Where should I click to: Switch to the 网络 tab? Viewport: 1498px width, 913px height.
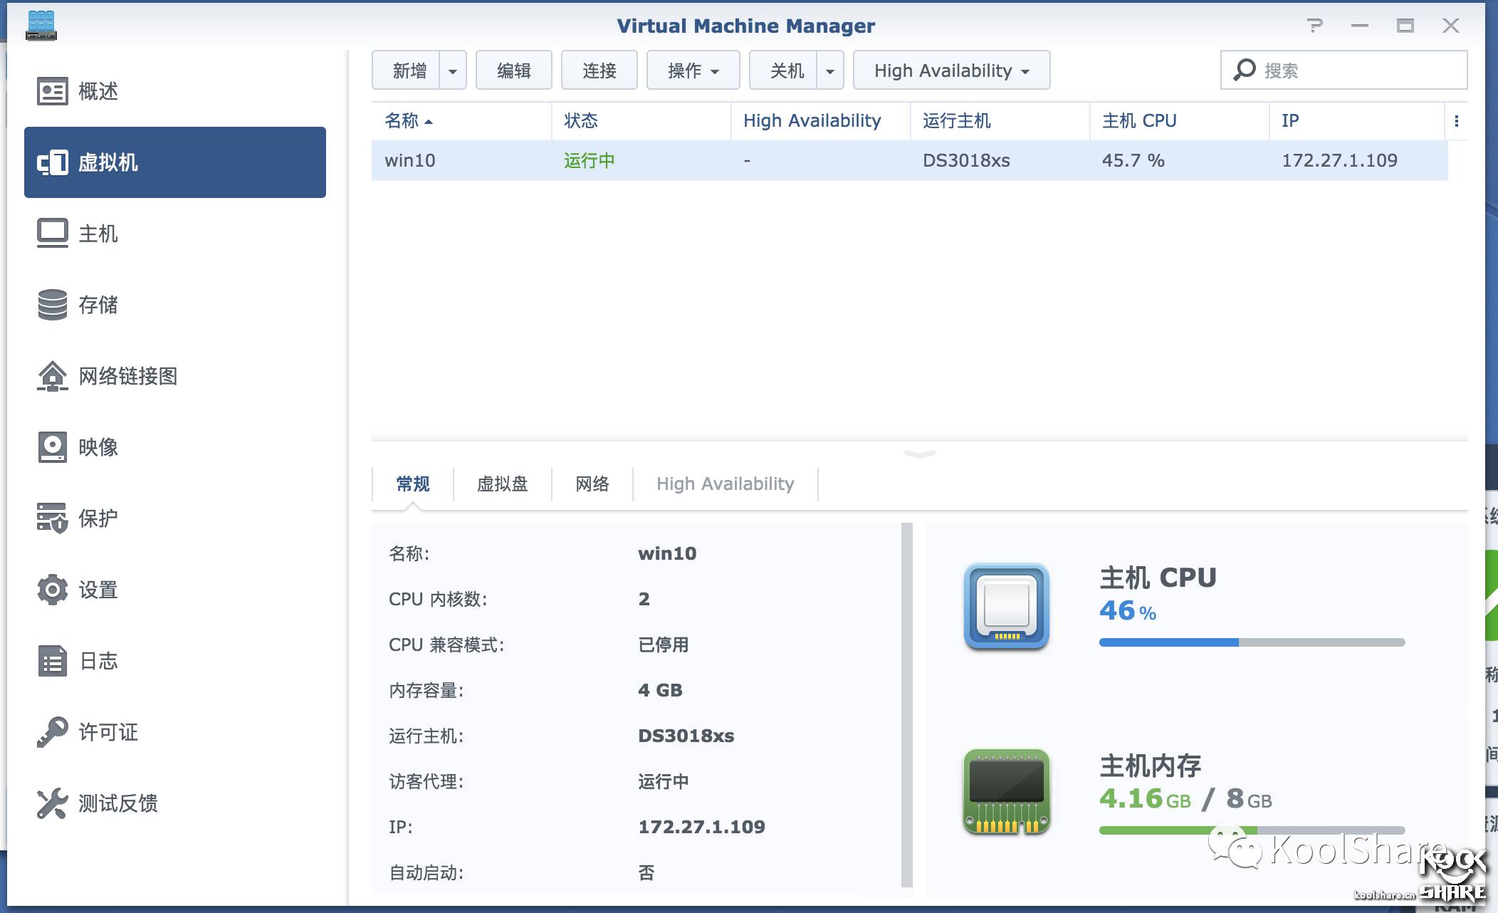592,484
